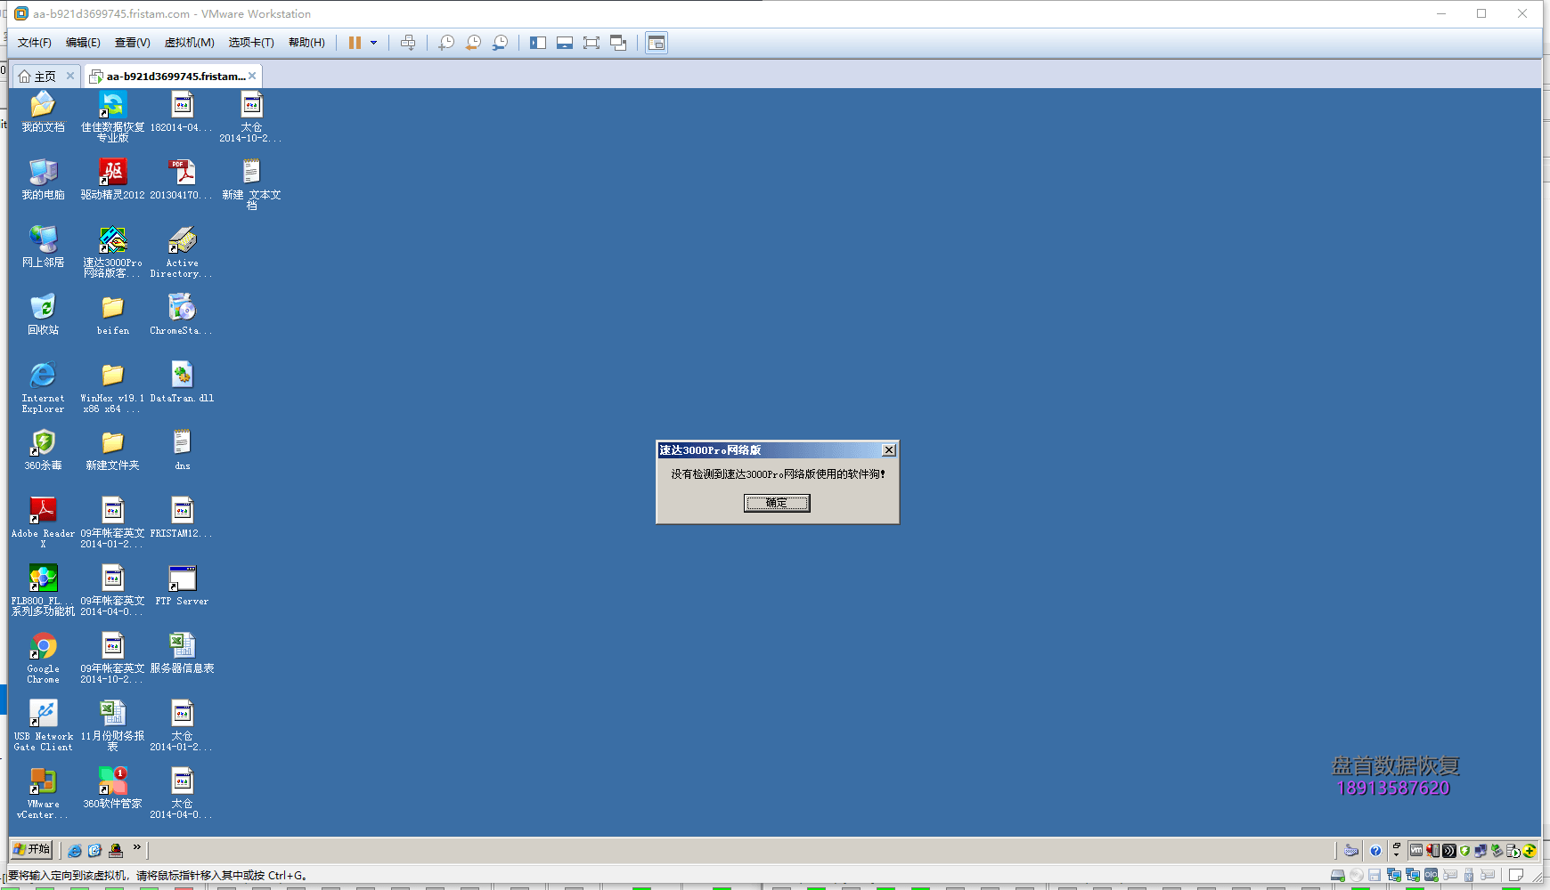Switch to Unity mode
The height and width of the screenshot is (890, 1550).
tap(618, 43)
